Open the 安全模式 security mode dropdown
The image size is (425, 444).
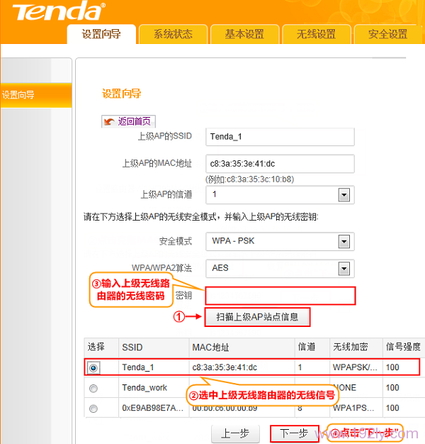344,241
